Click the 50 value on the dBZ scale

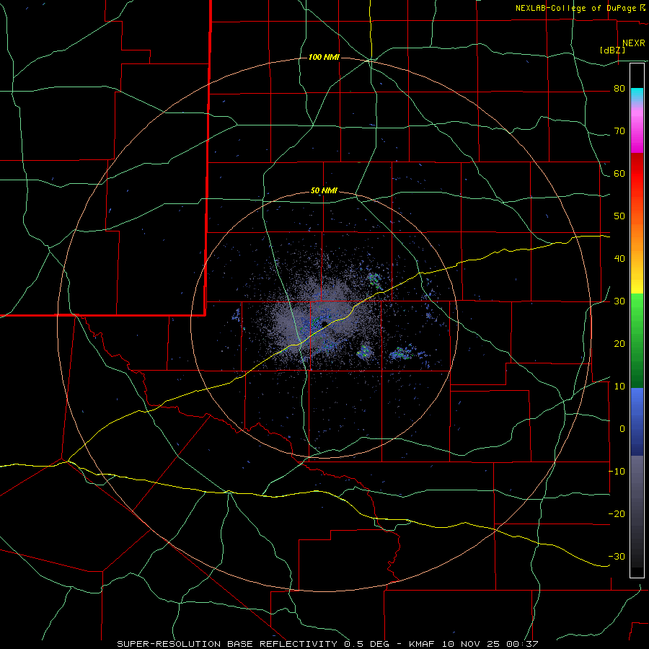click(x=619, y=216)
